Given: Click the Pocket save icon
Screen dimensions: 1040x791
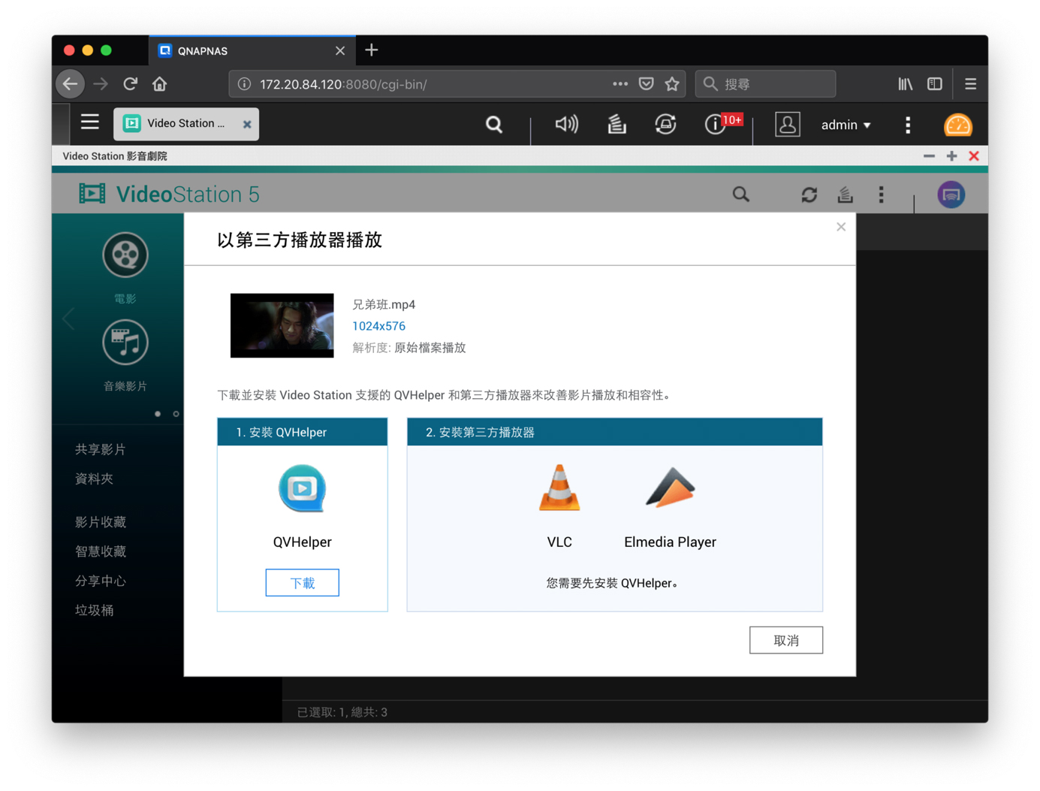Looking at the screenshot, I should [x=647, y=84].
